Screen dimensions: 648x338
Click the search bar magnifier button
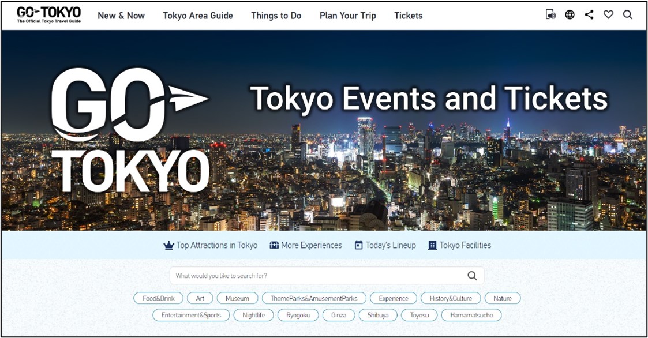(x=472, y=276)
